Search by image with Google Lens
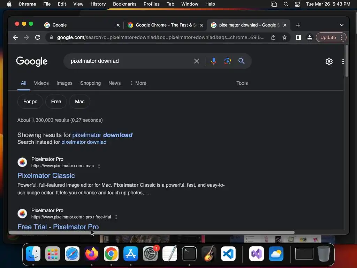This screenshot has width=357, height=268. coord(227,61)
